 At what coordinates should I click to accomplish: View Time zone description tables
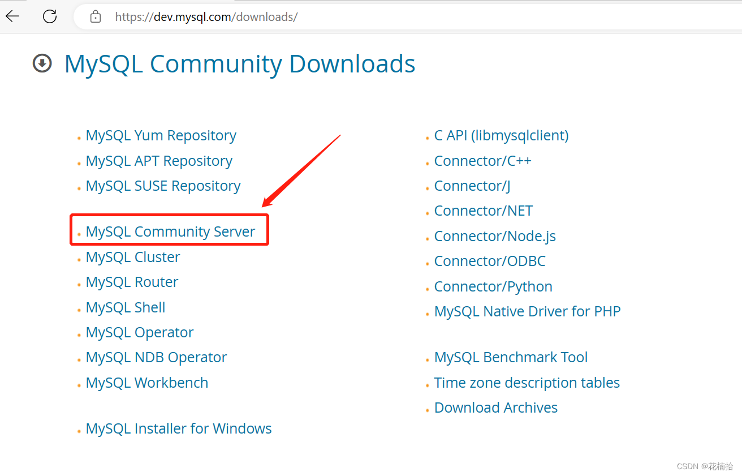pos(527,383)
